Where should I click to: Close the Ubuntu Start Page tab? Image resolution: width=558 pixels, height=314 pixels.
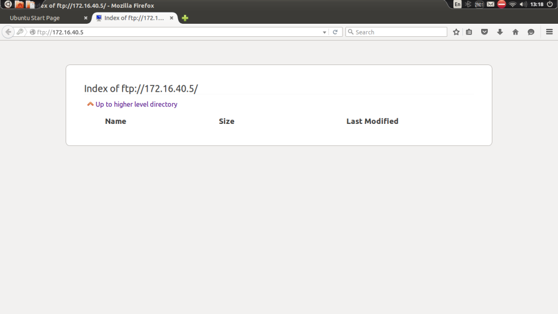point(86,18)
